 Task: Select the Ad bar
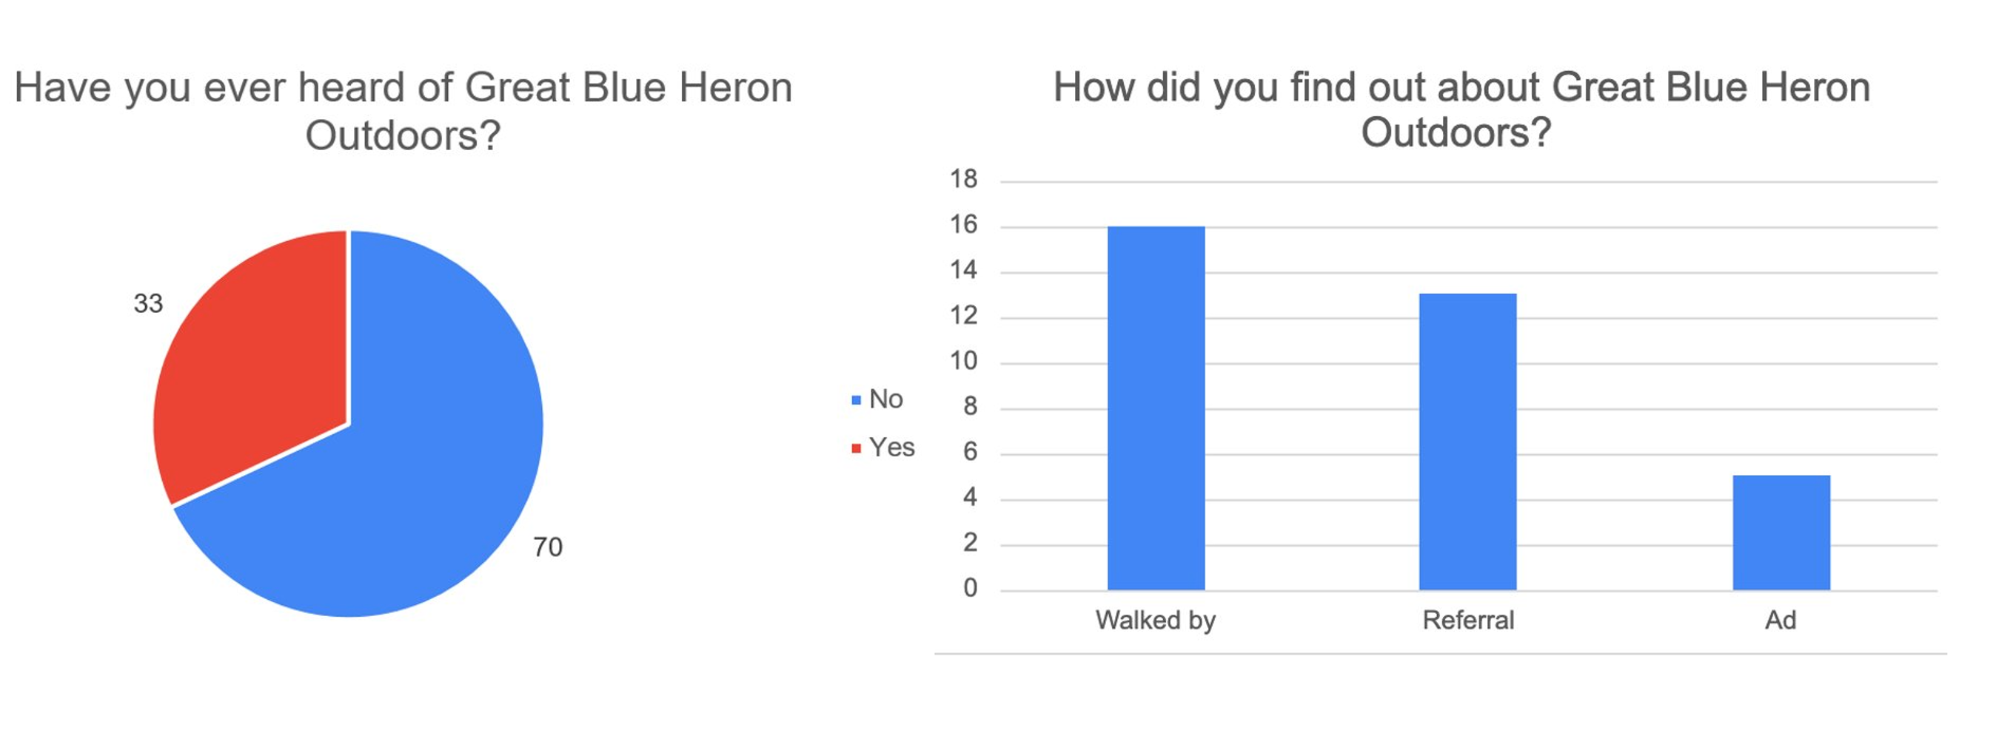click(x=1781, y=533)
